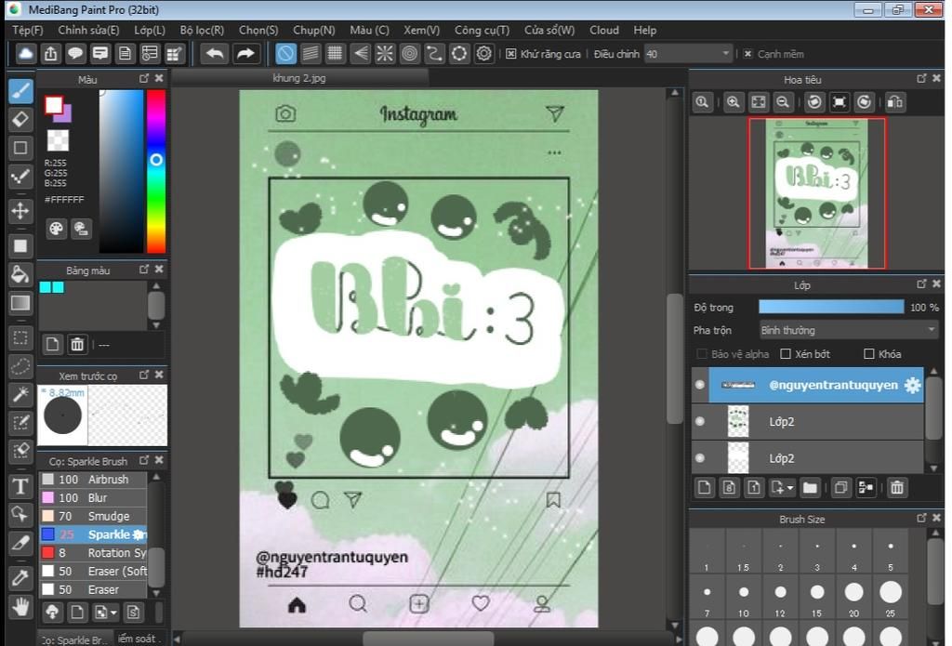Enable the parallel line snap
The width and height of the screenshot is (952, 646).
click(x=311, y=53)
